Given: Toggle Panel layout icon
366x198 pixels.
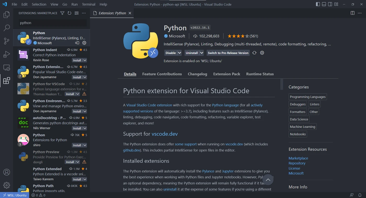Looking at the screenshot, I should (324, 4).
